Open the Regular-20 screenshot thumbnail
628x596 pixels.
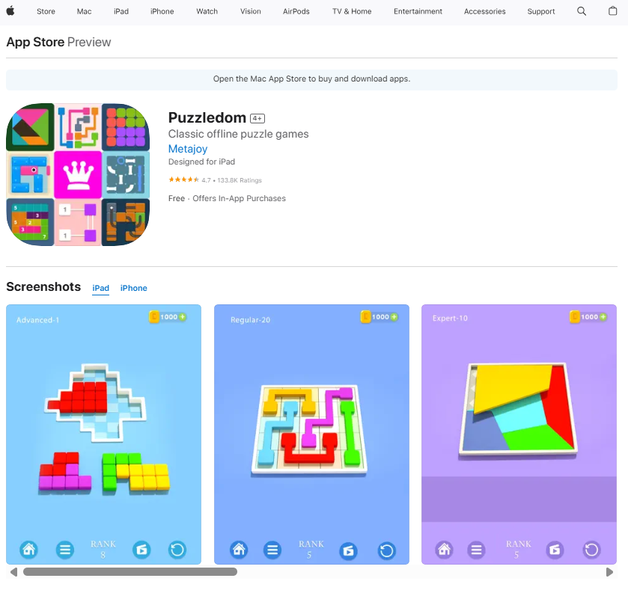click(x=311, y=434)
